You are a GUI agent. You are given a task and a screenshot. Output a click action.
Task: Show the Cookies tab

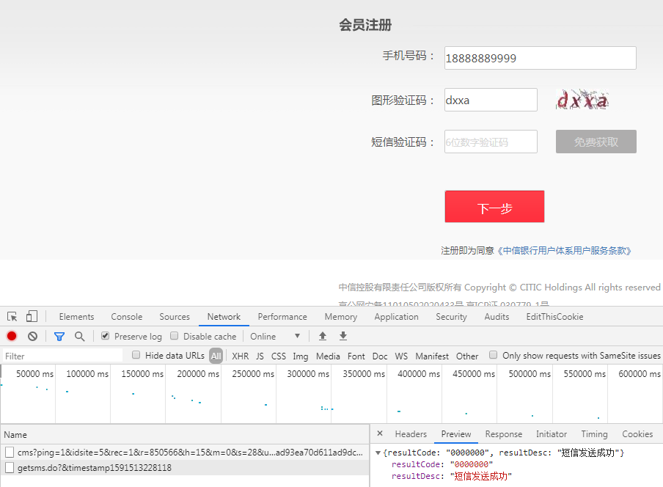click(x=637, y=434)
